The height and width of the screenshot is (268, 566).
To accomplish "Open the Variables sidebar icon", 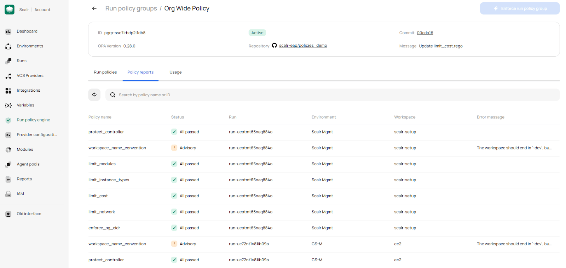I will [x=8, y=106].
